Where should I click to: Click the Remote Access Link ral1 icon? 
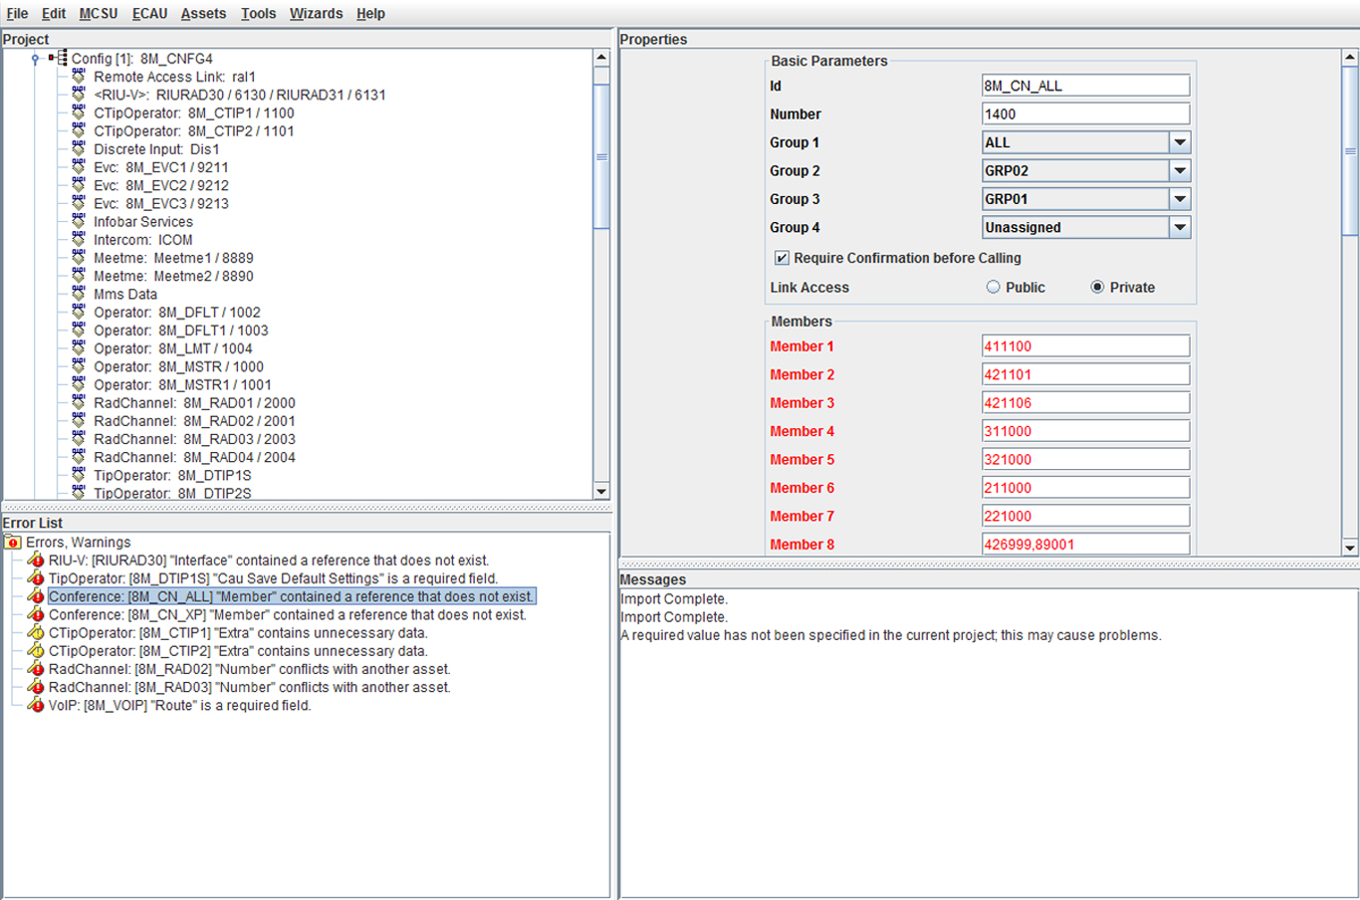click(x=79, y=77)
